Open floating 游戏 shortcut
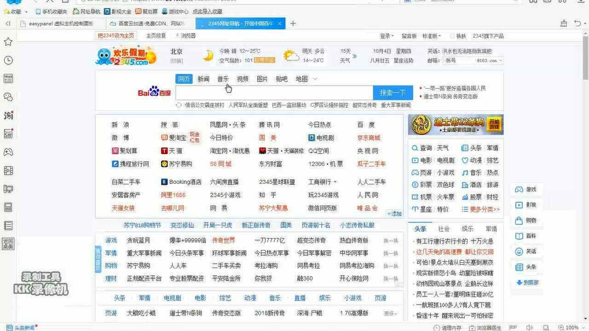This screenshot has height=331, width=589. pos(525,189)
